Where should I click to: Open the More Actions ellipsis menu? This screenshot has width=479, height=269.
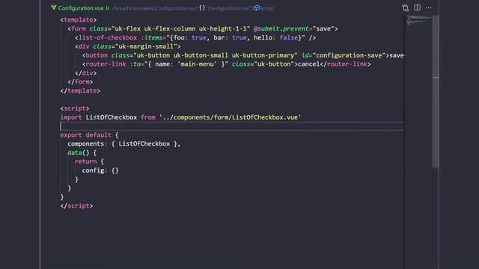(x=428, y=8)
